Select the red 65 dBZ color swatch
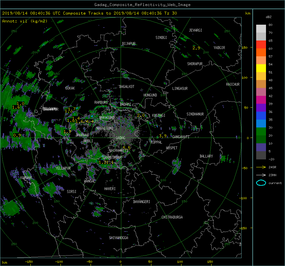This screenshot has height=266, width=285. tap(261, 44)
